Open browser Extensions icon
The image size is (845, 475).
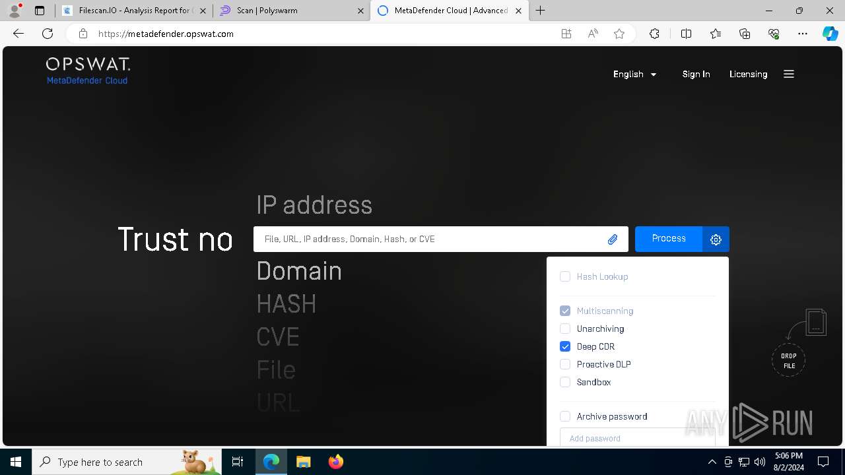tap(654, 34)
